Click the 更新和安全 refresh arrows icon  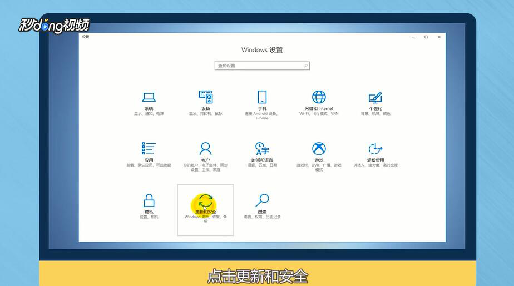pos(205,200)
